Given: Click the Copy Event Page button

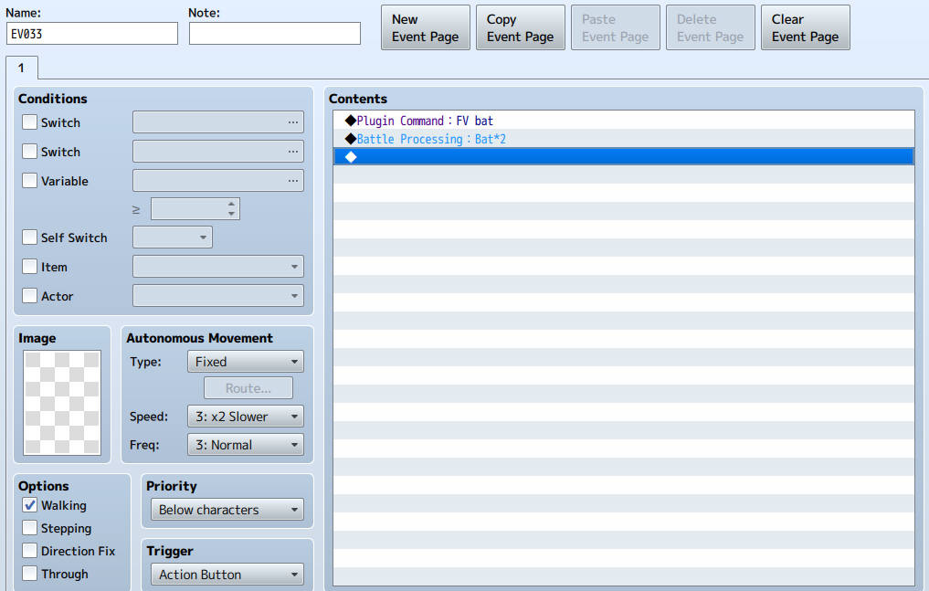Looking at the screenshot, I should [x=520, y=27].
